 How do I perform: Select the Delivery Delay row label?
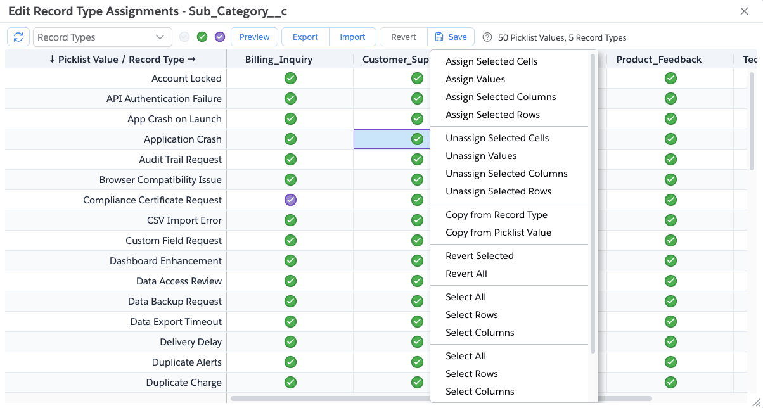[191, 342]
